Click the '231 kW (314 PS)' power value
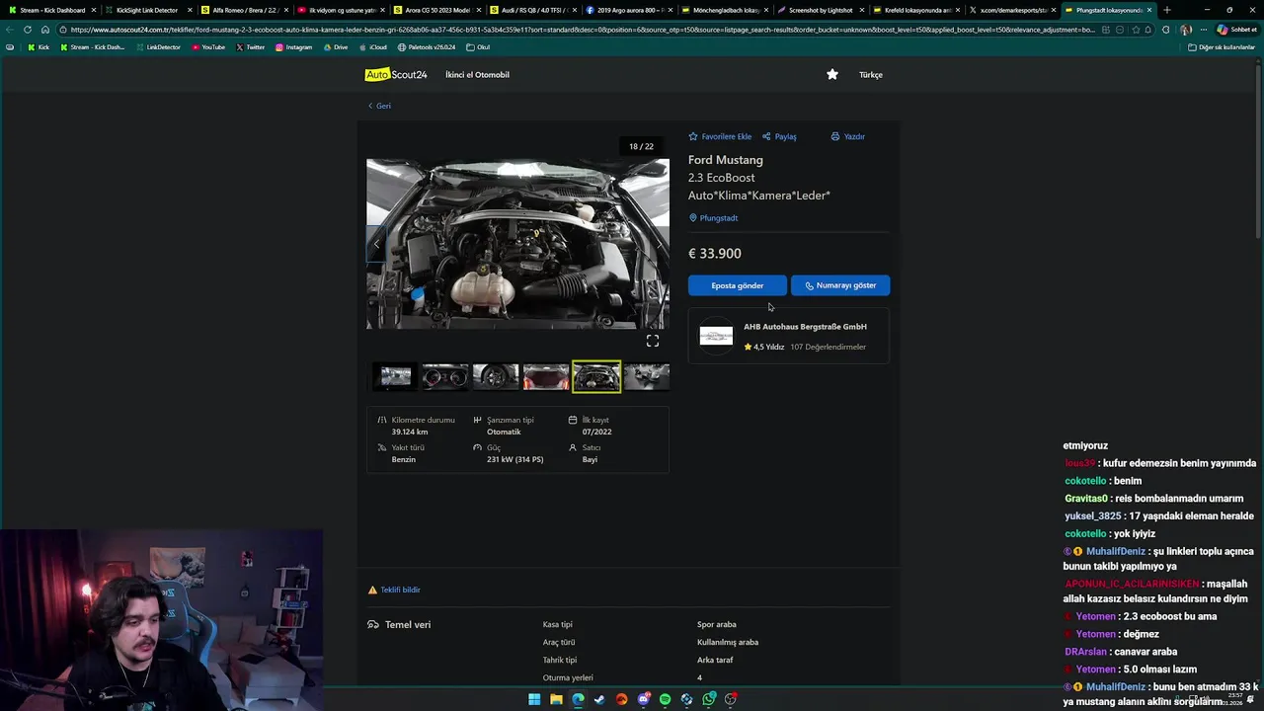The height and width of the screenshot is (711, 1264). [x=514, y=459]
